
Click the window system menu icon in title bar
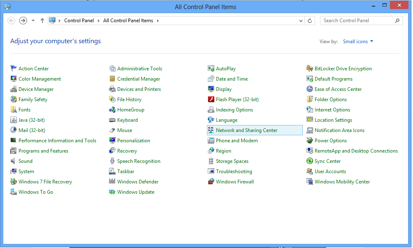click(x=7, y=6)
